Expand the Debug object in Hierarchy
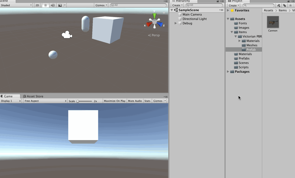The image size is (295, 178). tap(176, 23)
